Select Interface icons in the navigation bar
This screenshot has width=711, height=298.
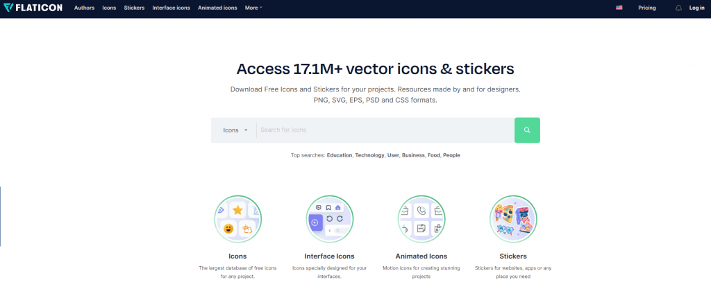(172, 8)
